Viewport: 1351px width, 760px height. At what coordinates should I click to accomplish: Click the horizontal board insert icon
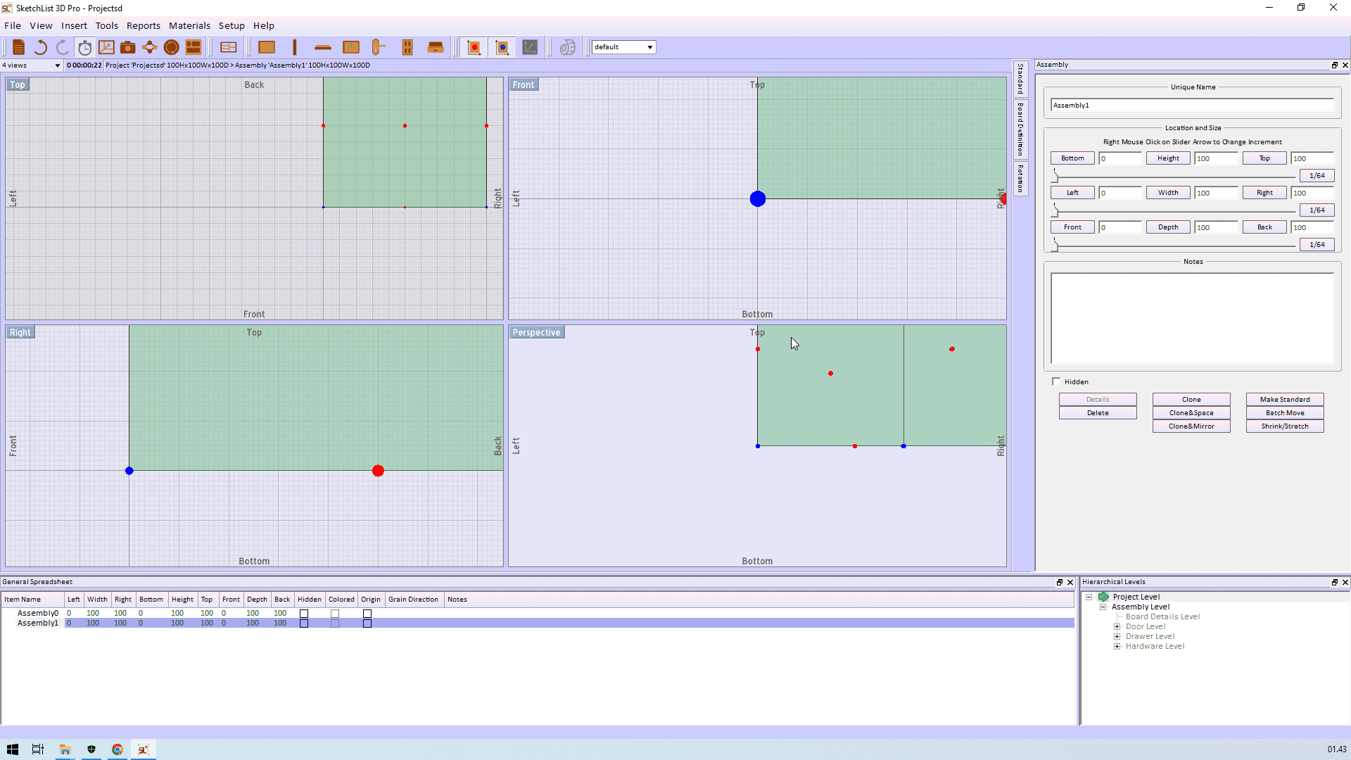pos(323,47)
